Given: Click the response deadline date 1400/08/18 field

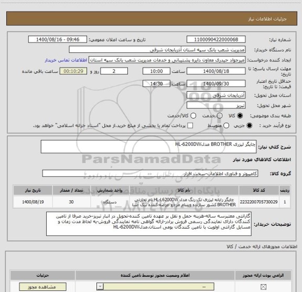Looking at the screenshot, I should click(x=216, y=71).
